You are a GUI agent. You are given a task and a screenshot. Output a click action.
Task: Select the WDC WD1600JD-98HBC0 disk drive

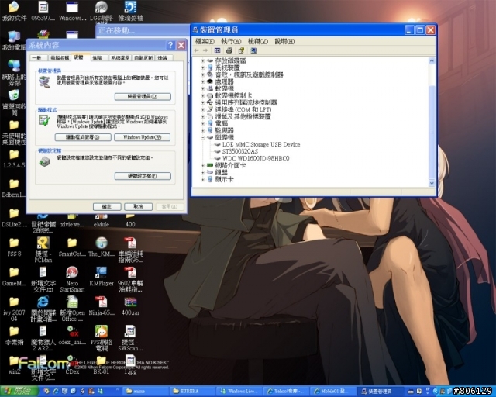(x=256, y=158)
